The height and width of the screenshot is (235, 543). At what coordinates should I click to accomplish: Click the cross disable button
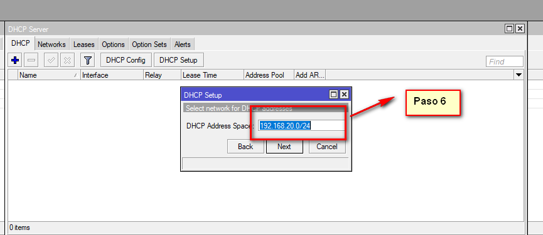coord(68,61)
